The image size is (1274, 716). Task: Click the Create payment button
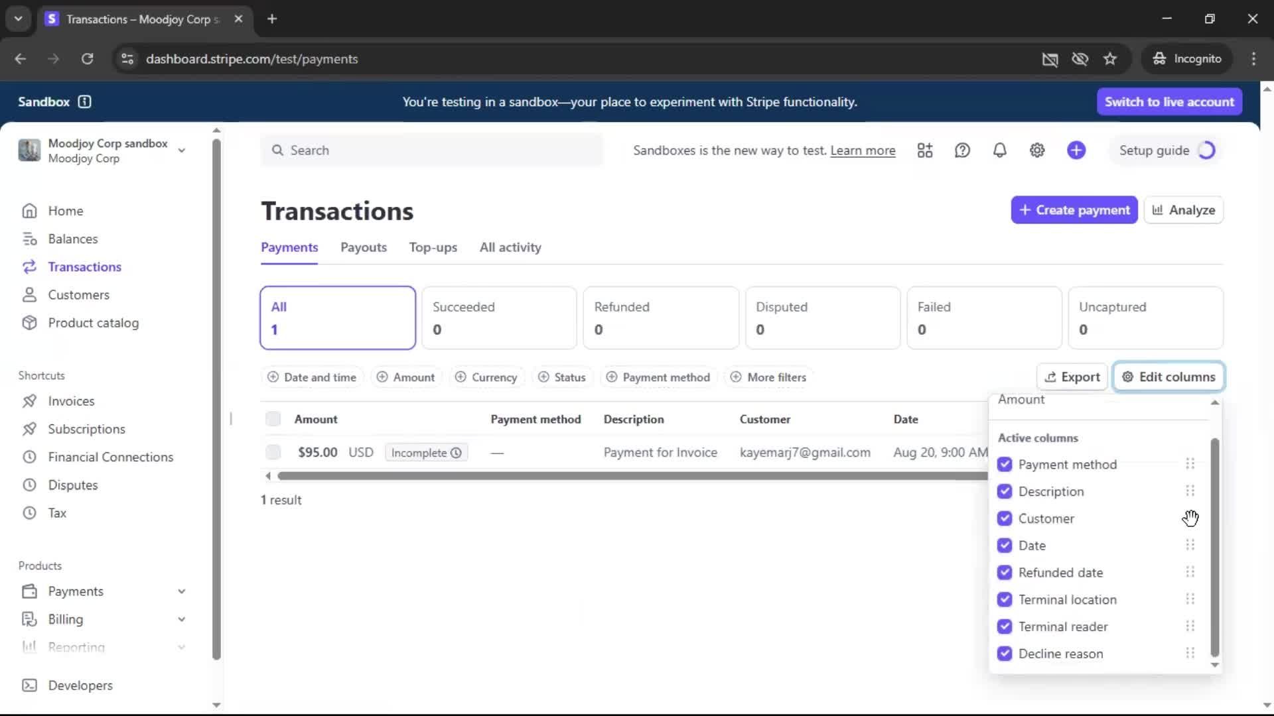(1074, 210)
